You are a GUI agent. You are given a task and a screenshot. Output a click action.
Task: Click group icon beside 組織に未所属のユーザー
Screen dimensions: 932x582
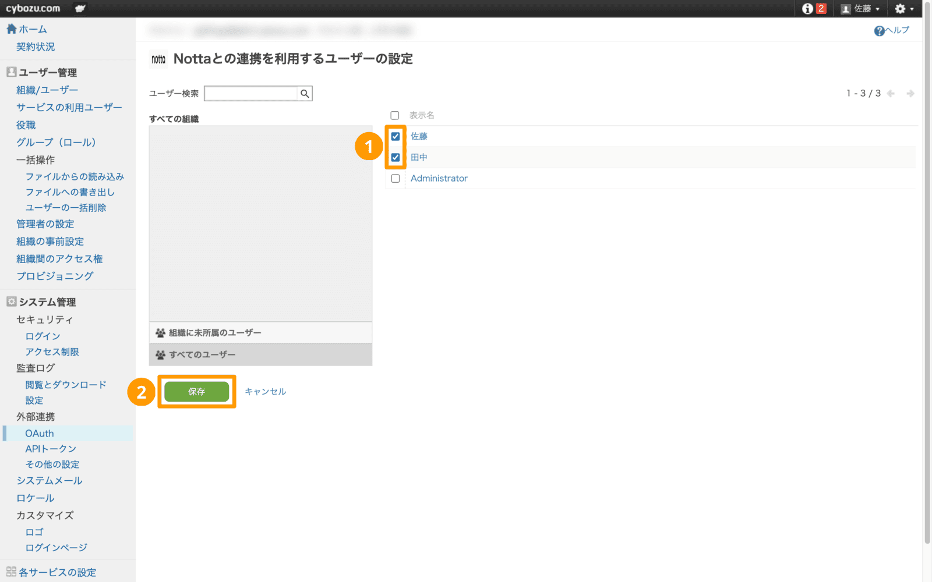(x=160, y=333)
